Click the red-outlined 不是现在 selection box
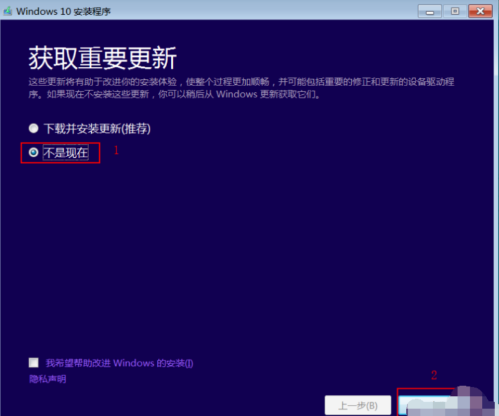Image resolution: width=499 pixels, height=416 pixels. 60,152
